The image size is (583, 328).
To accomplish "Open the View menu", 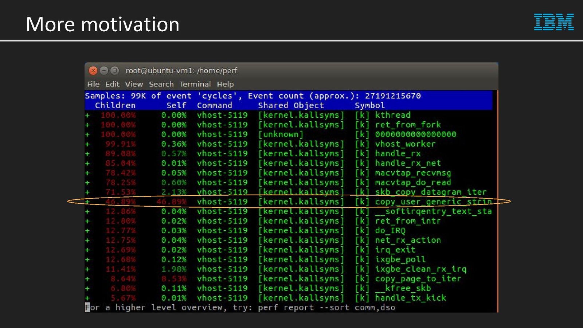I will point(134,84).
